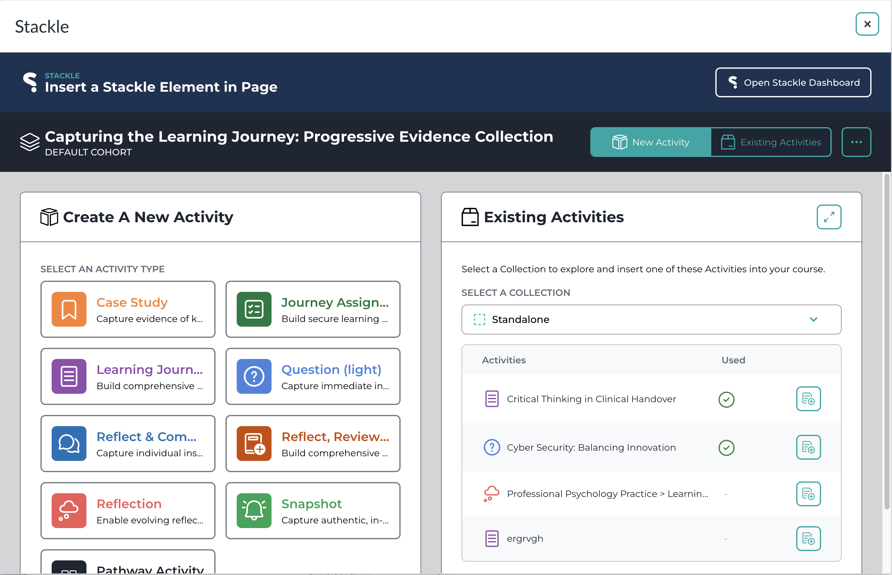Viewport: 892px width, 575px height.
Task: Select the Case Study activity type
Action: [128, 309]
